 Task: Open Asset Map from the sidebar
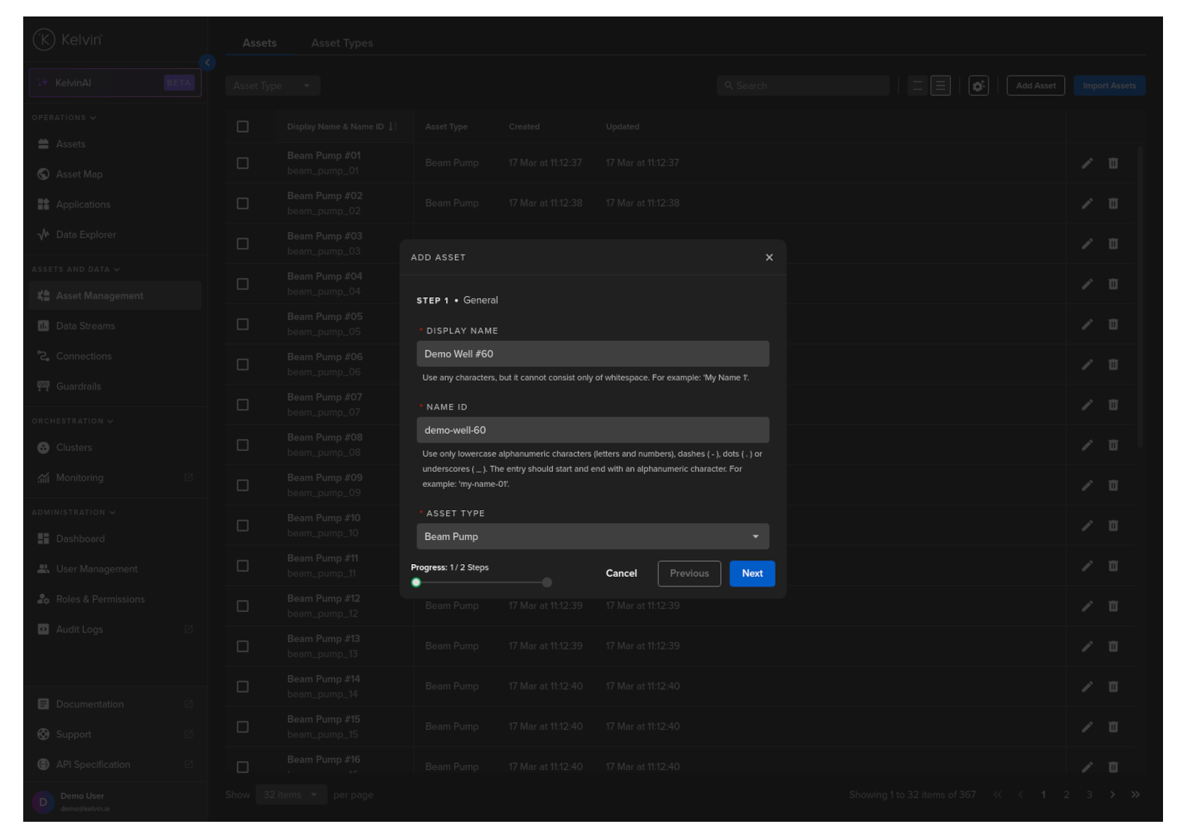[79, 175]
